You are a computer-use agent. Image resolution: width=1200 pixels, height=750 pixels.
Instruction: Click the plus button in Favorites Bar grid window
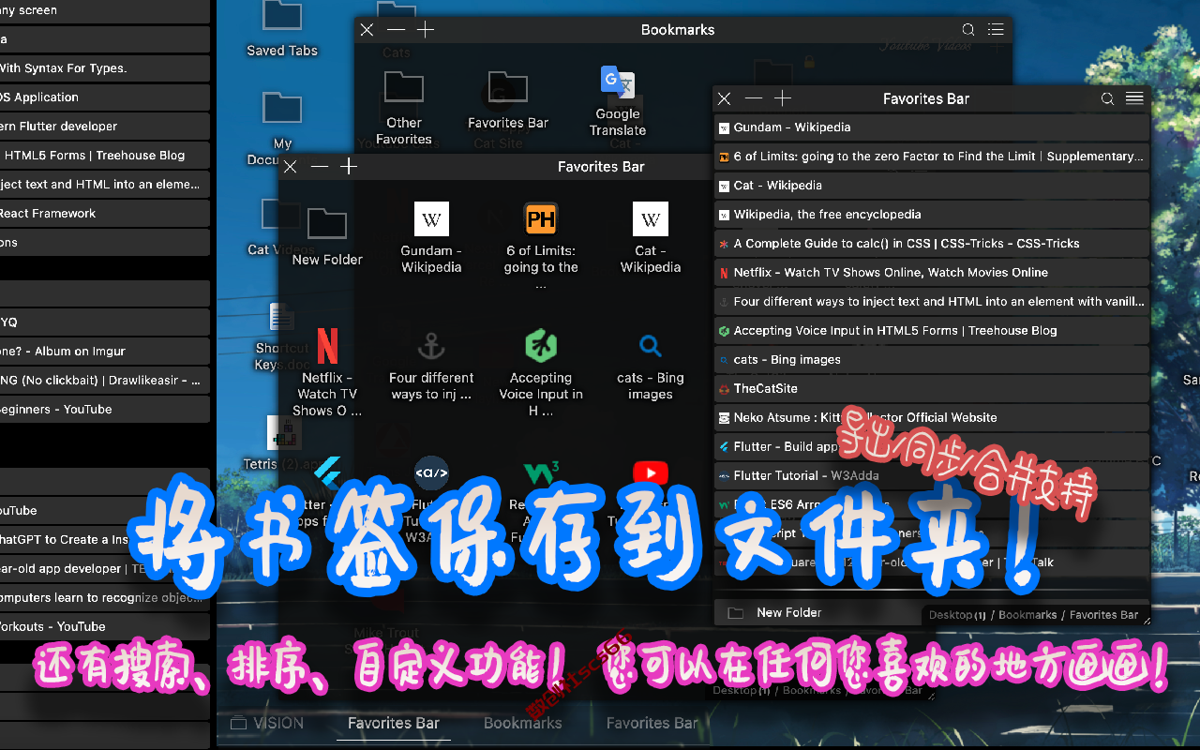tap(349, 167)
